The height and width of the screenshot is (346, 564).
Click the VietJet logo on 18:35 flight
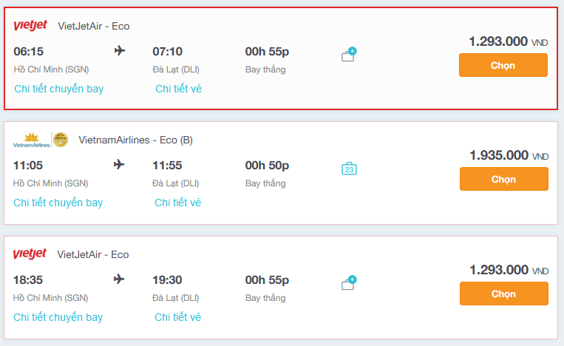point(30,254)
